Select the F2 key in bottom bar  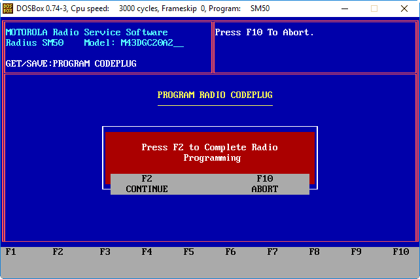[x=58, y=252]
